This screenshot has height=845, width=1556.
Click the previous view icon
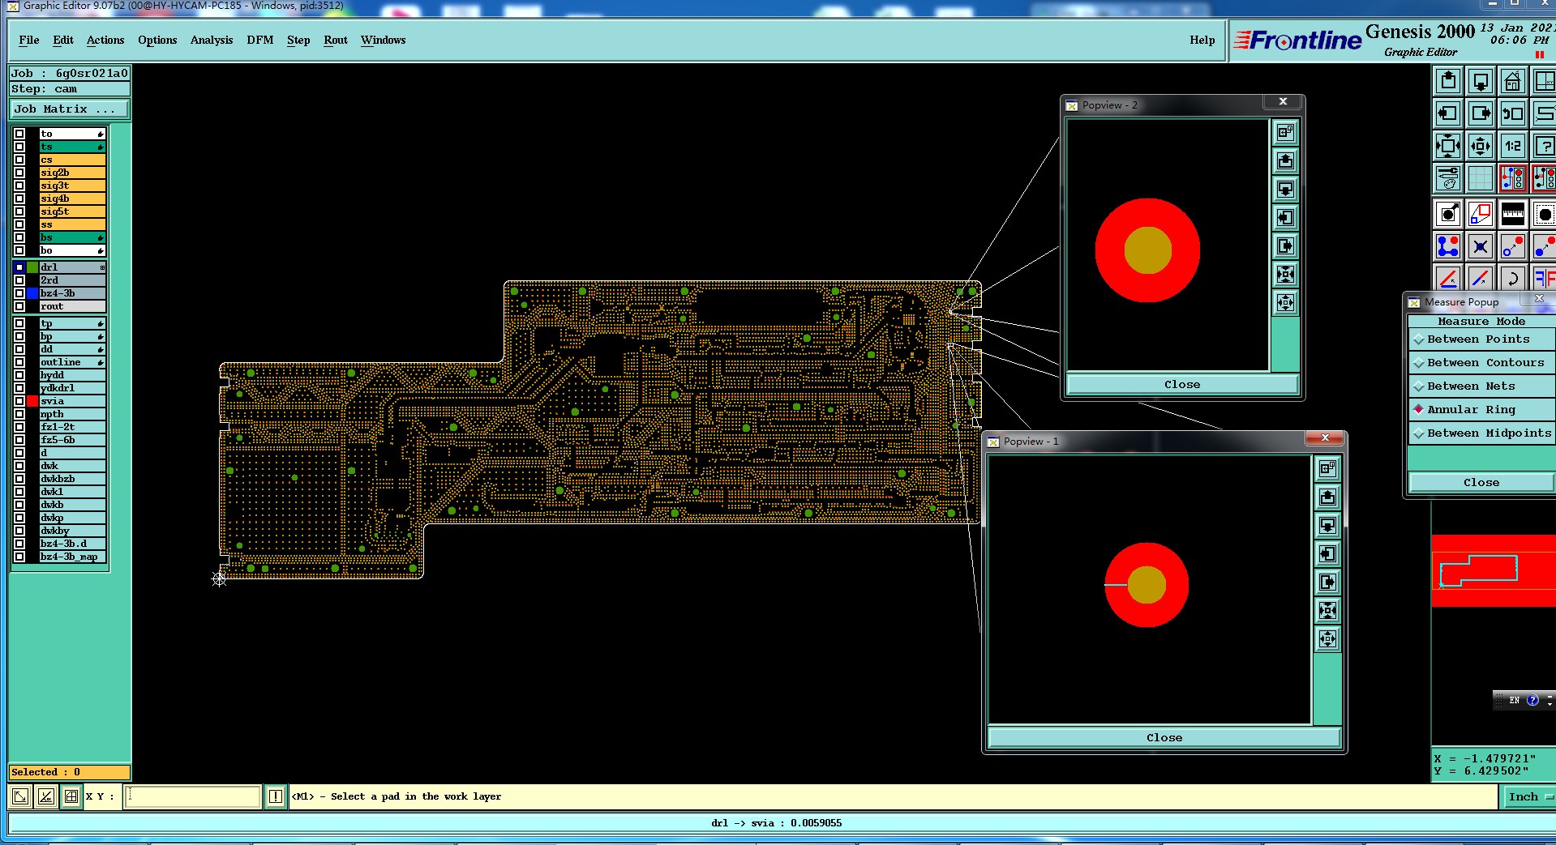pos(1513,113)
